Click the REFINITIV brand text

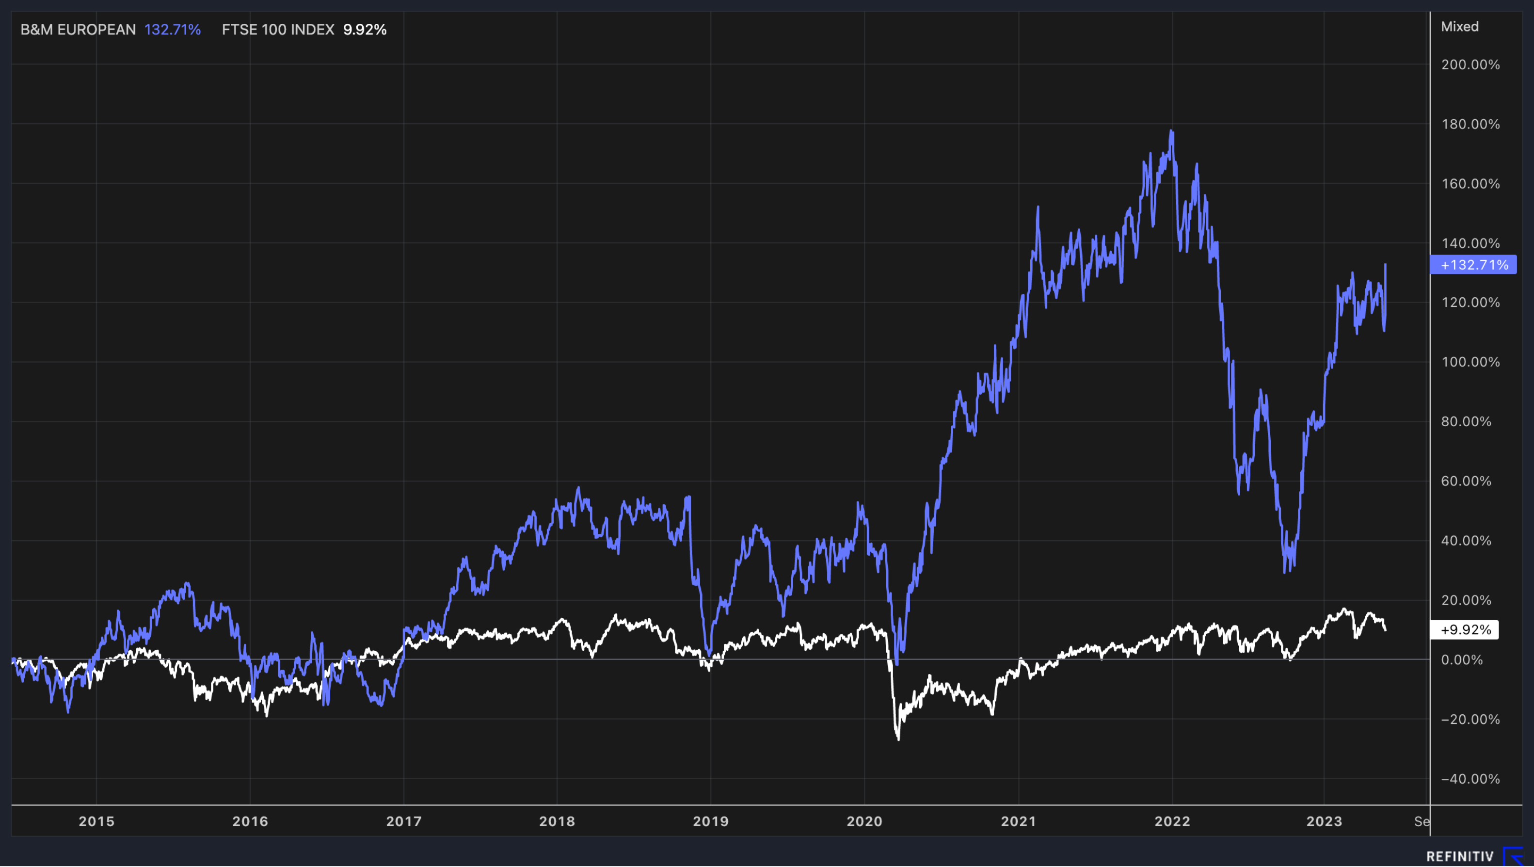pyautogui.click(x=1460, y=856)
